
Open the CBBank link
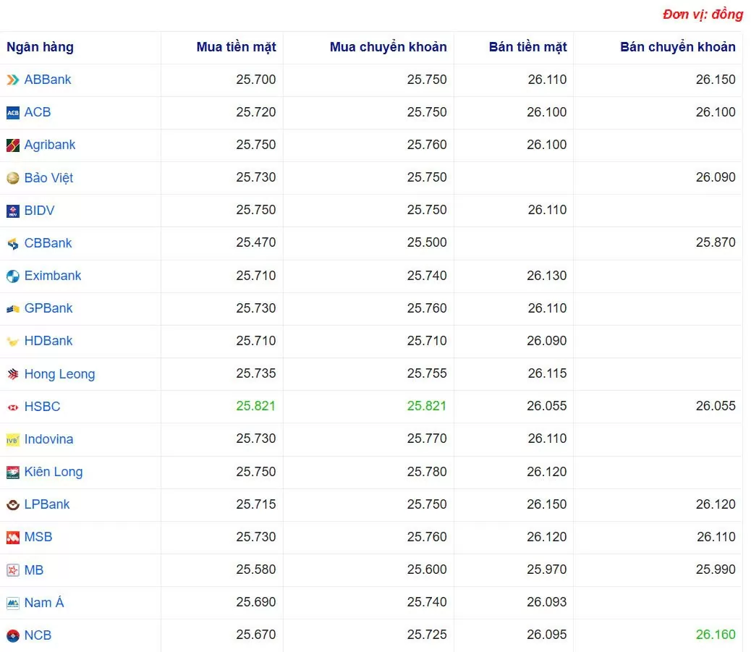point(48,243)
